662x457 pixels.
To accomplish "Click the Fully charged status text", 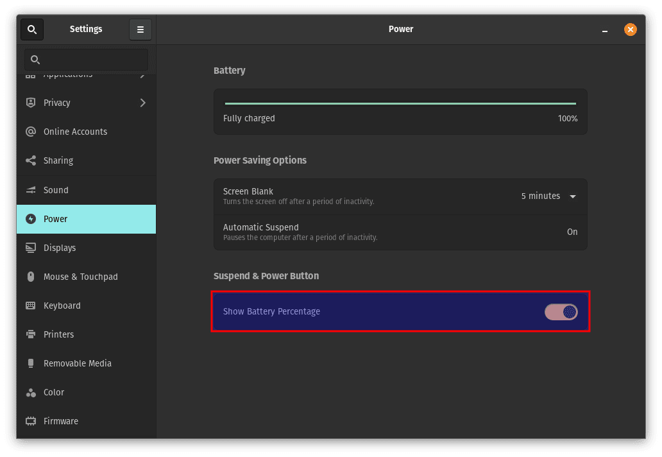I will [x=249, y=119].
